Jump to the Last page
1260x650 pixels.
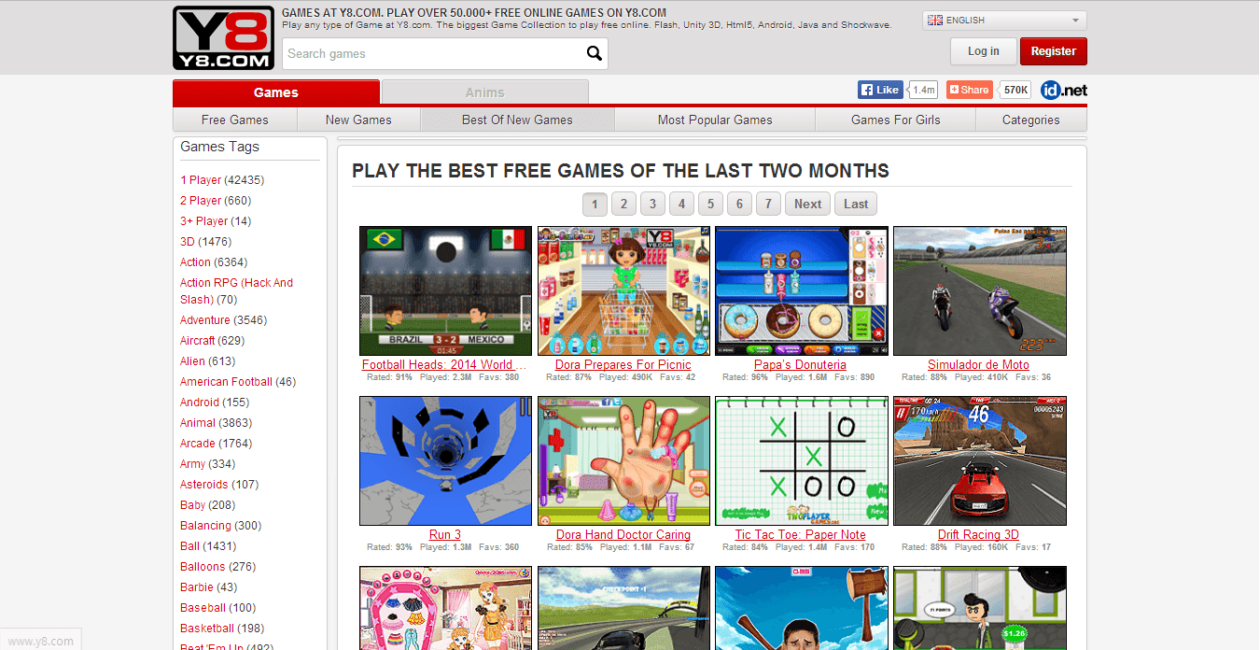pos(856,204)
